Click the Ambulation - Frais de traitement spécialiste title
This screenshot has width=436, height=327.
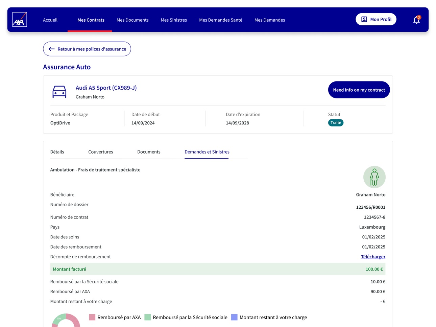click(x=95, y=170)
